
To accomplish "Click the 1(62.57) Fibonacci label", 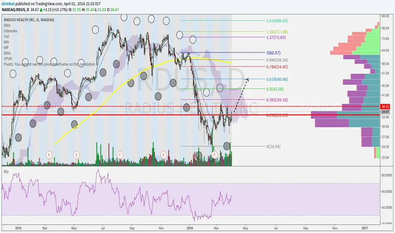I will [273, 53].
